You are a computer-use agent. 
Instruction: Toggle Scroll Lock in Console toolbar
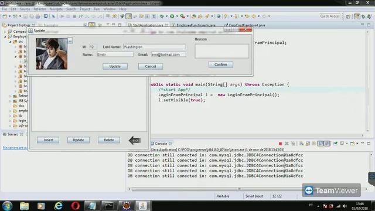click(x=308, y=144)
